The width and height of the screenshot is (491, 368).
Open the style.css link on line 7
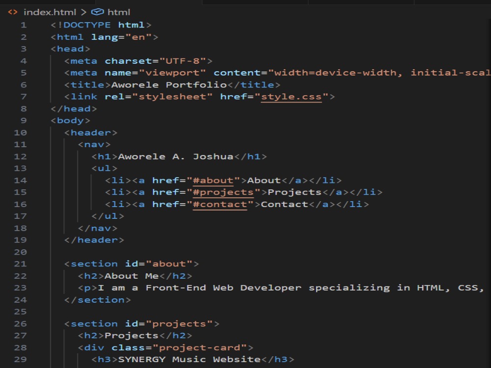[291, 97]
